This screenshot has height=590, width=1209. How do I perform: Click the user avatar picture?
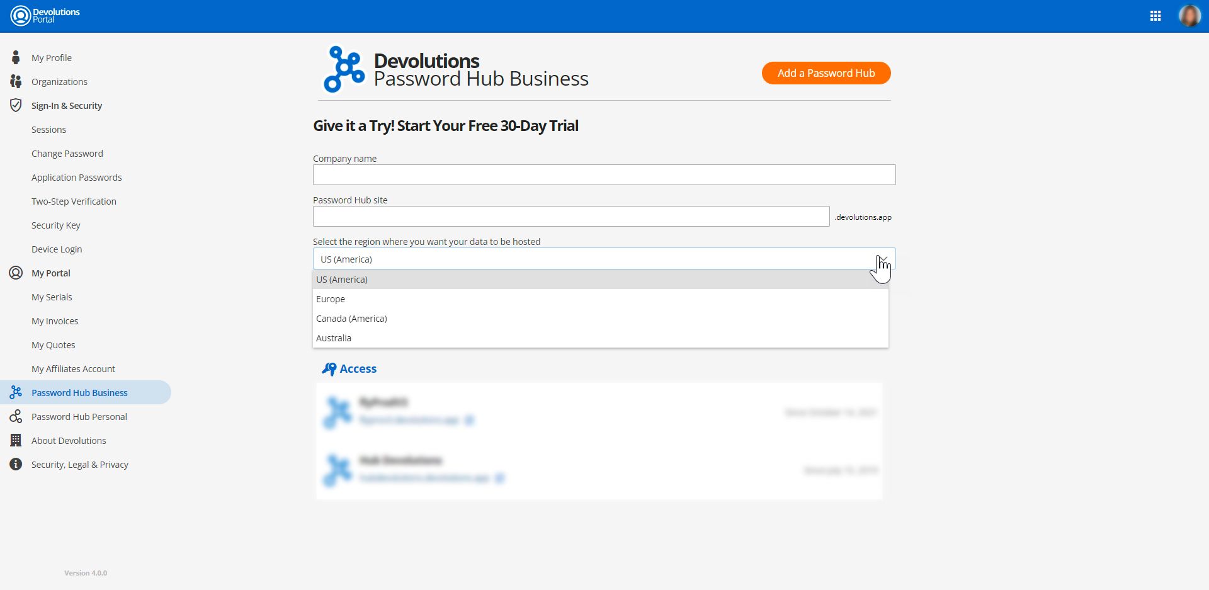tap(1189, 16)
